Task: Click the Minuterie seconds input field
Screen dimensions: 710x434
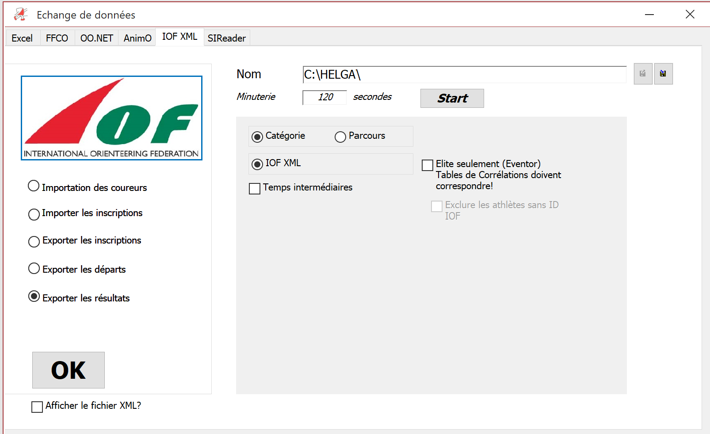Action: pyautogui.click(x=325, y=97)
